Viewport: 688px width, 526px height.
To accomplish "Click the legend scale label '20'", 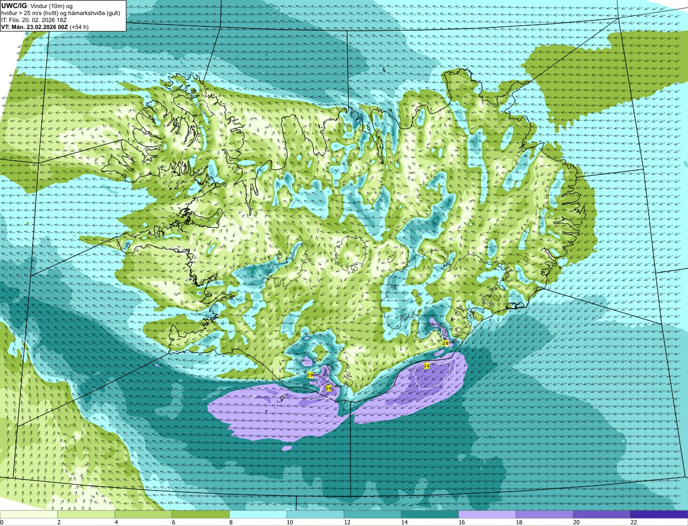I will coord(576,522).
